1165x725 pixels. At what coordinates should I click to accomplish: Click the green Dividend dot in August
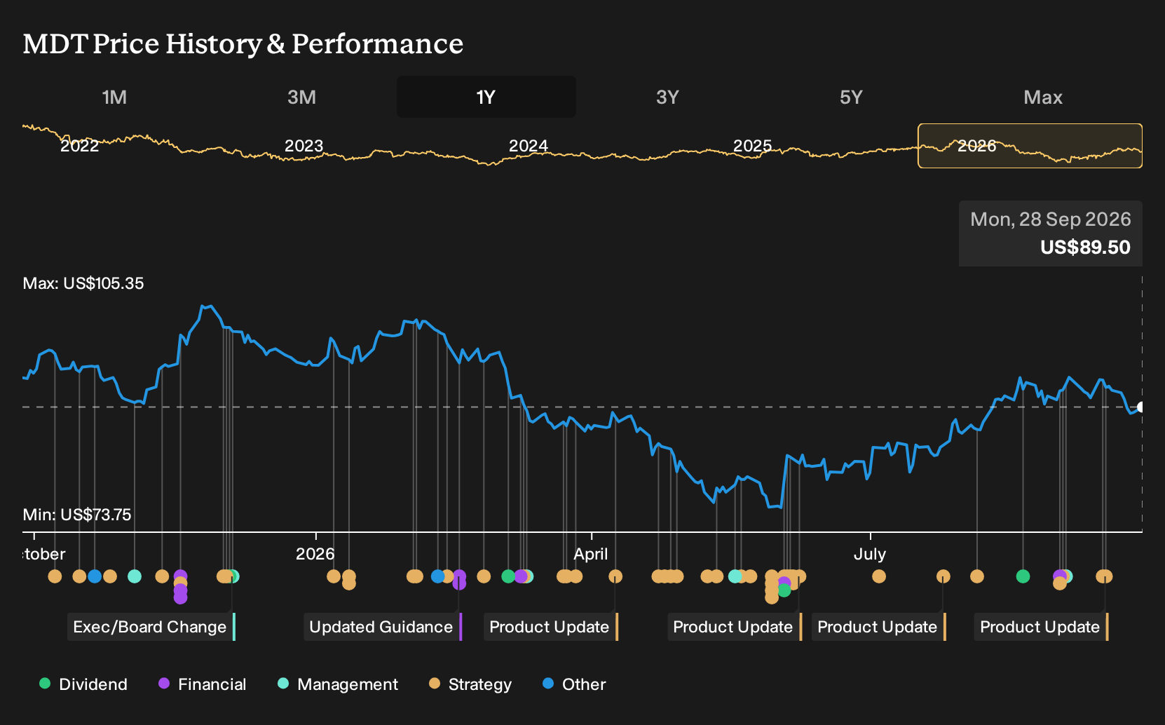click(x=1023, y=576)
